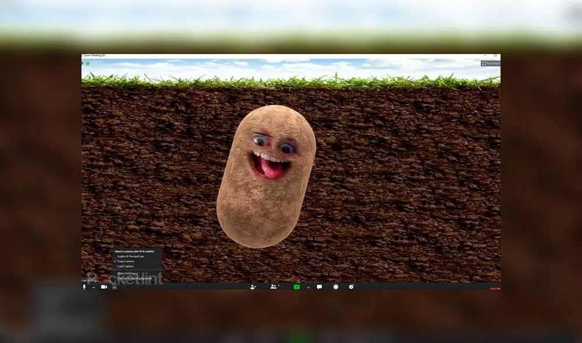Expand the microphone options chevron
The height and width of the screenshot is (343, 582).
tap(93, 288)
